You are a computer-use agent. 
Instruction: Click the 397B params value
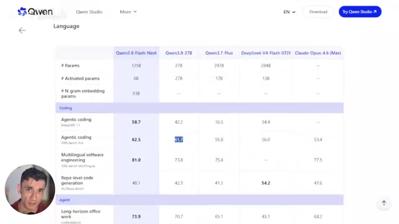coord(219,65)
